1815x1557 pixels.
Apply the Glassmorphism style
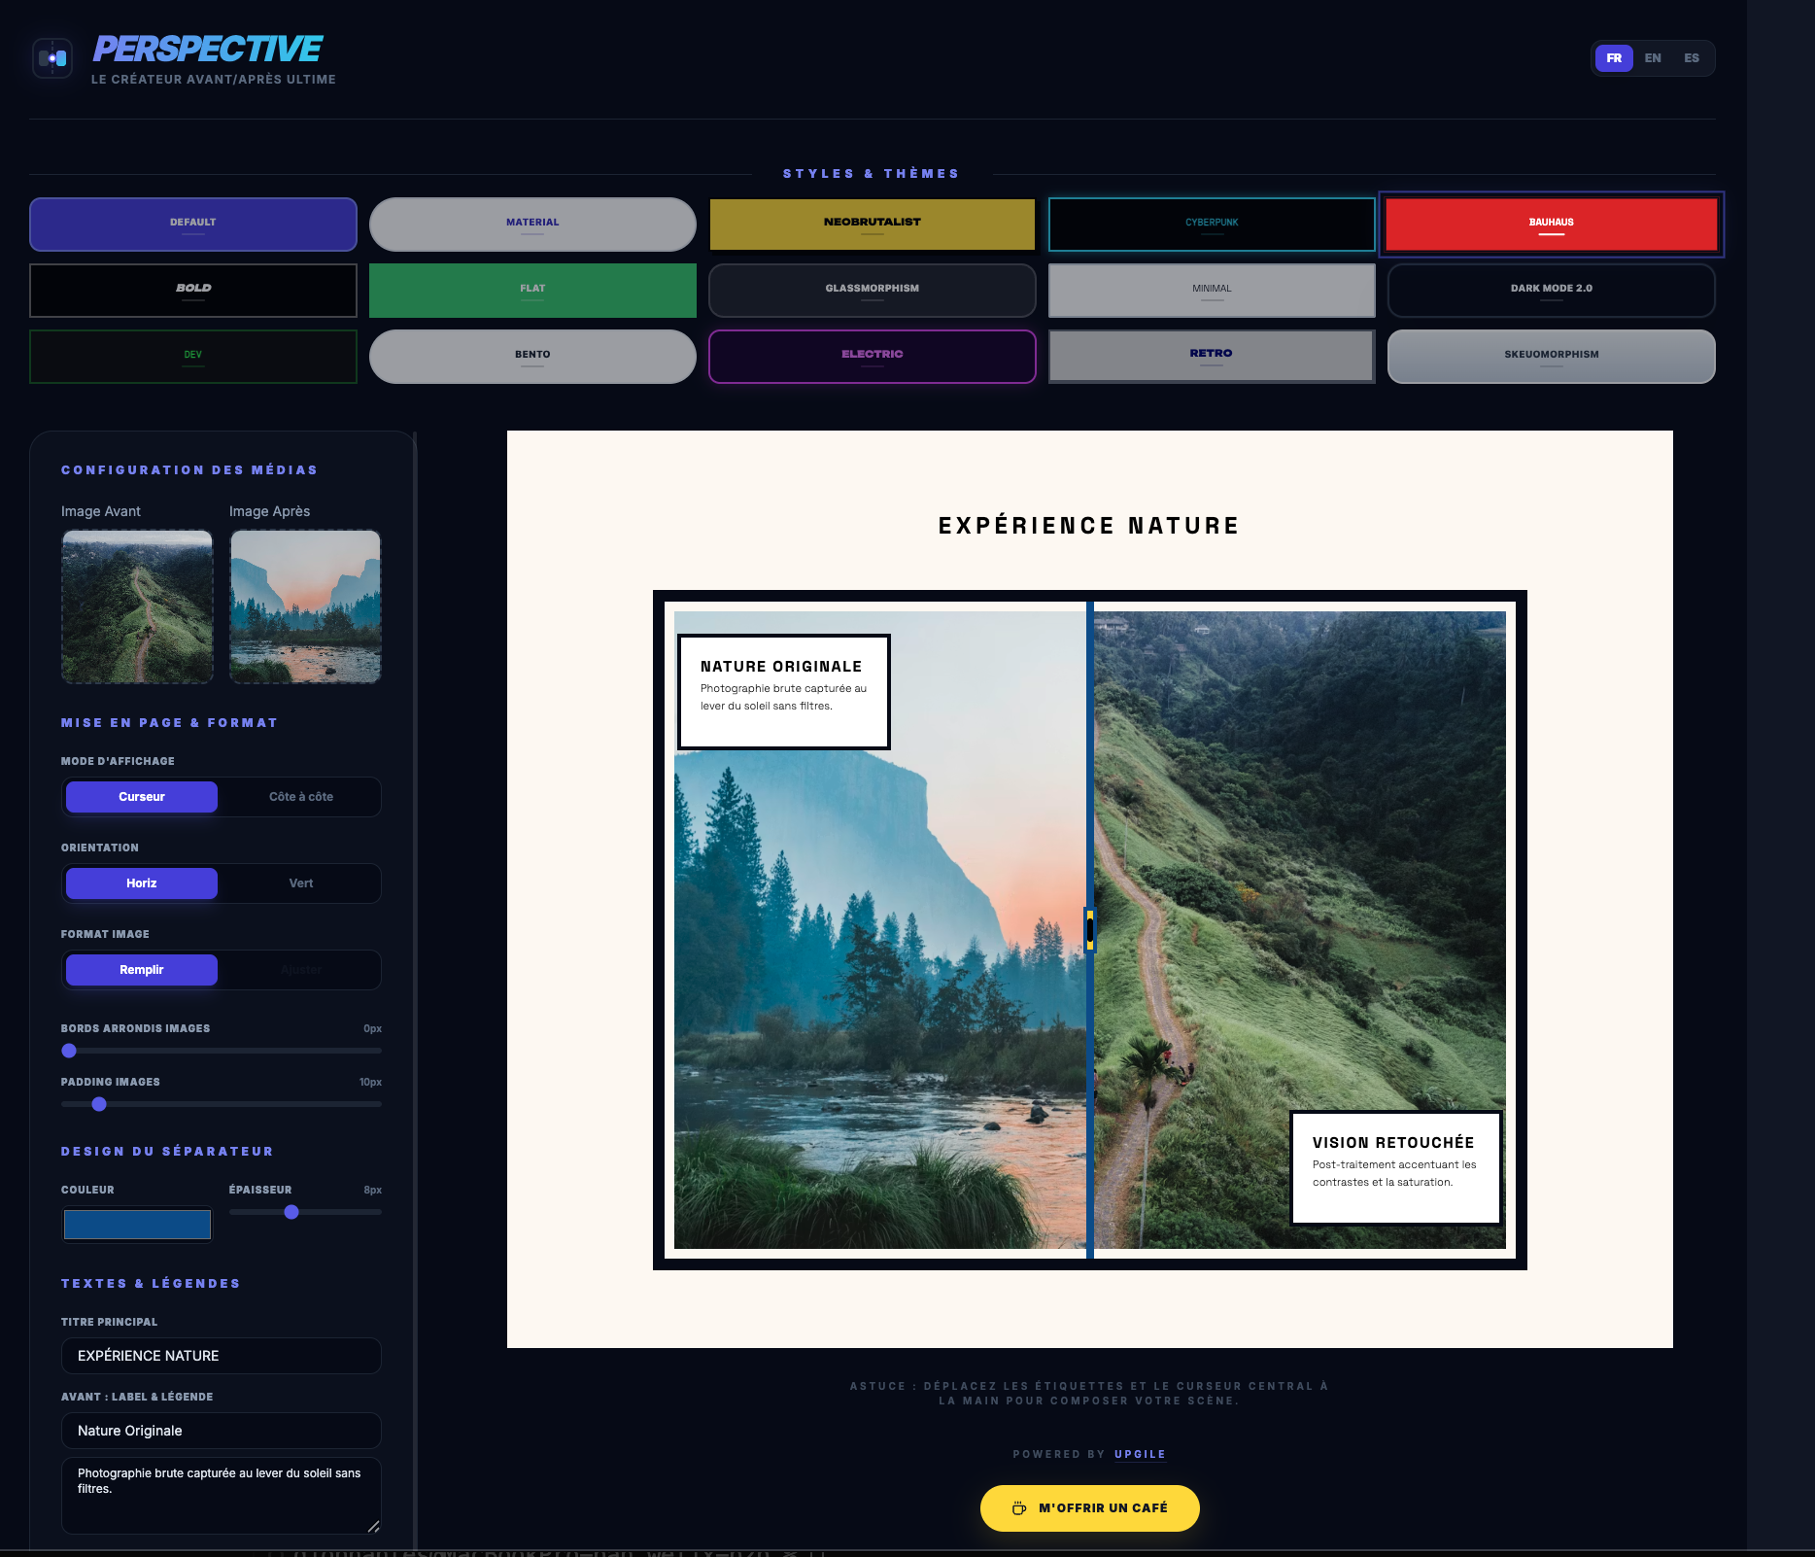point(872,290)
